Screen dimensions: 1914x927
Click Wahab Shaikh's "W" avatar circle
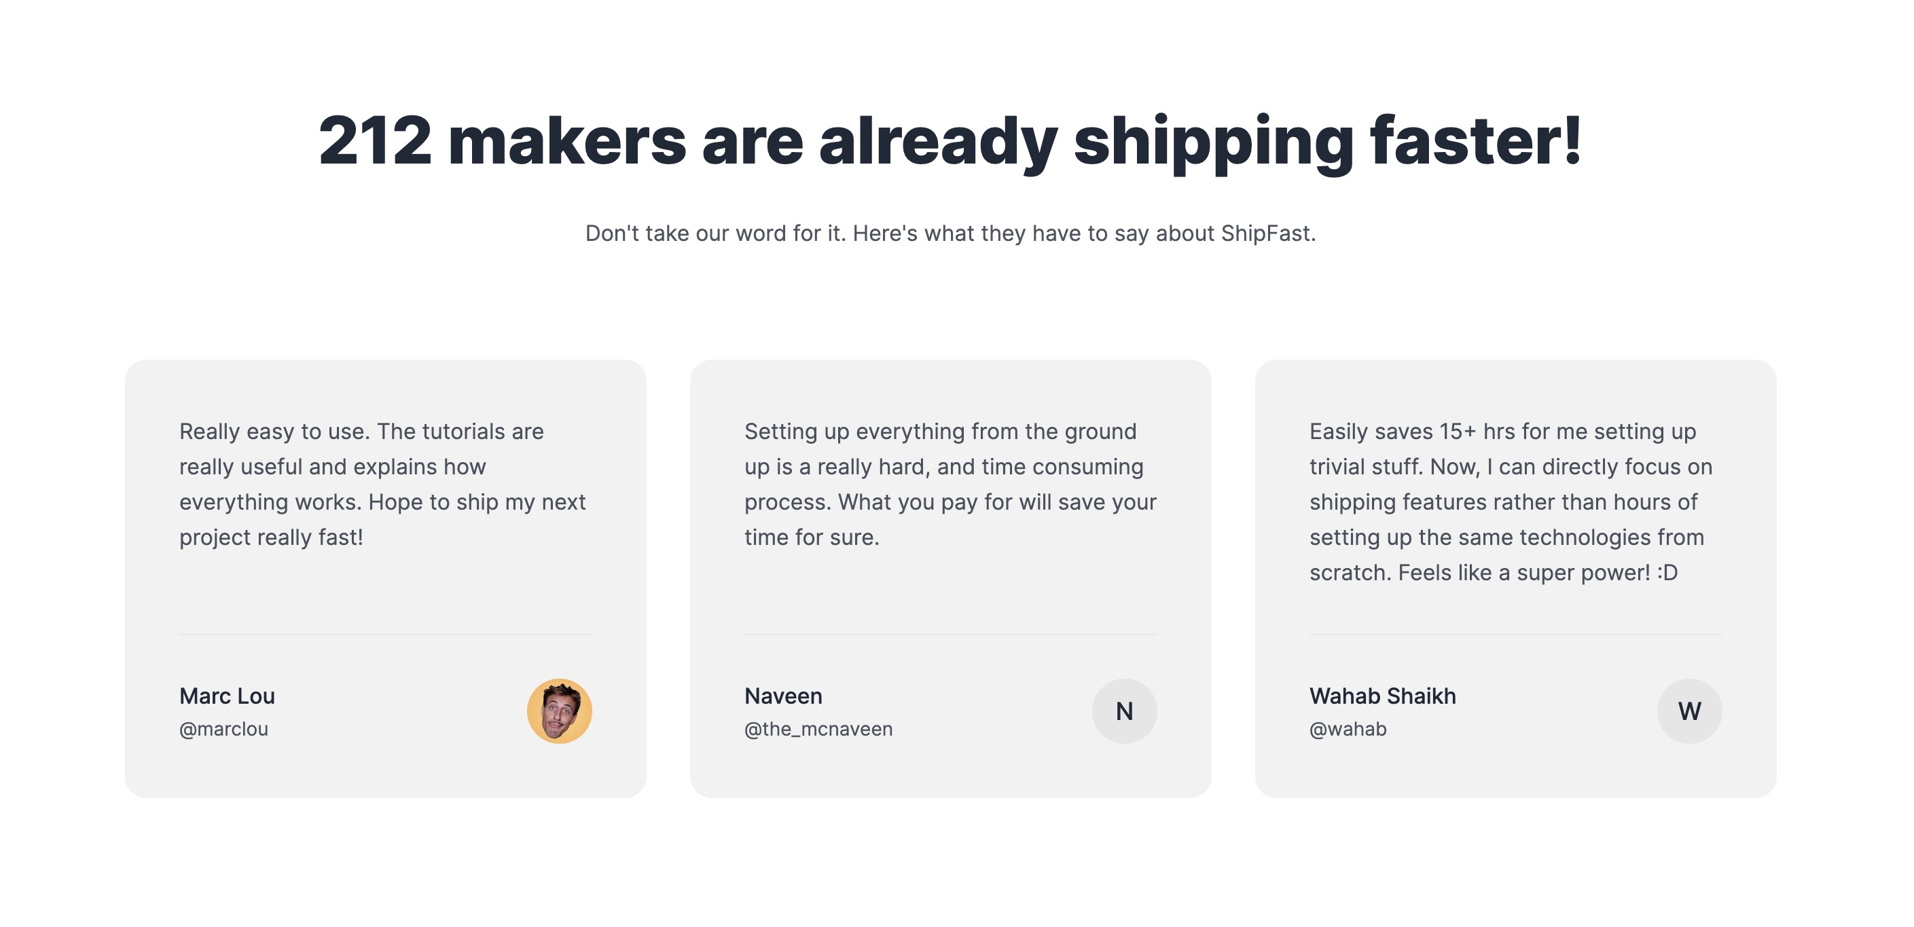pos(1688,711)
